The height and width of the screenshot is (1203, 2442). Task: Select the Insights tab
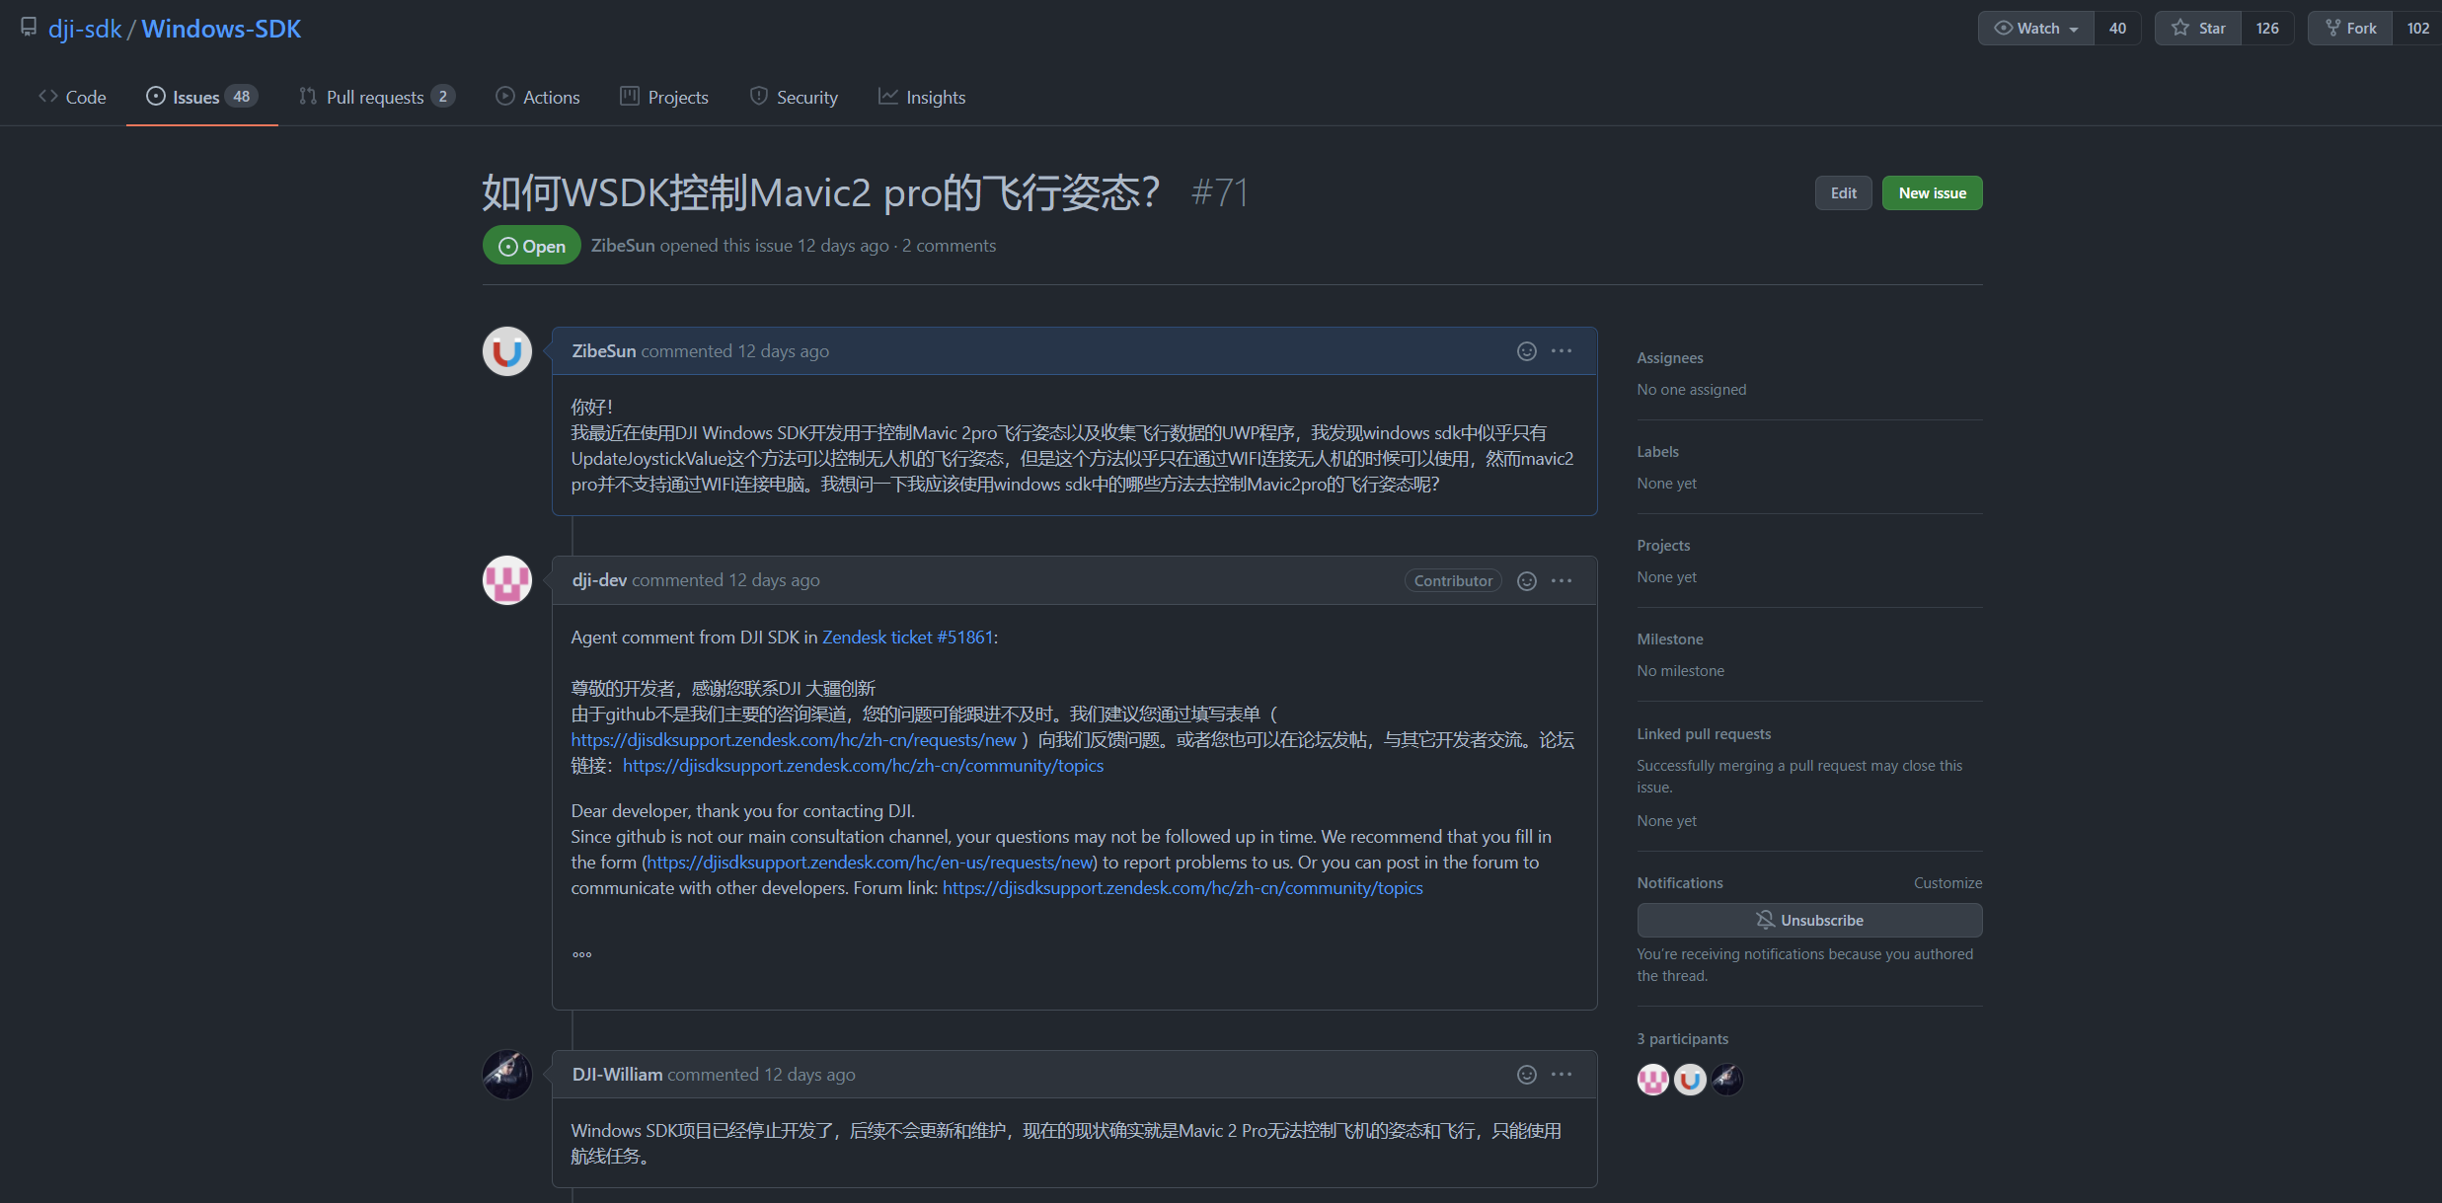point(935,95)
